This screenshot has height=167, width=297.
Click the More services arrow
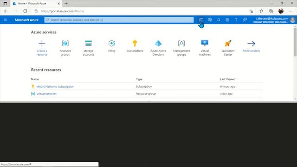pyautogui.click(x=251, y=44)
